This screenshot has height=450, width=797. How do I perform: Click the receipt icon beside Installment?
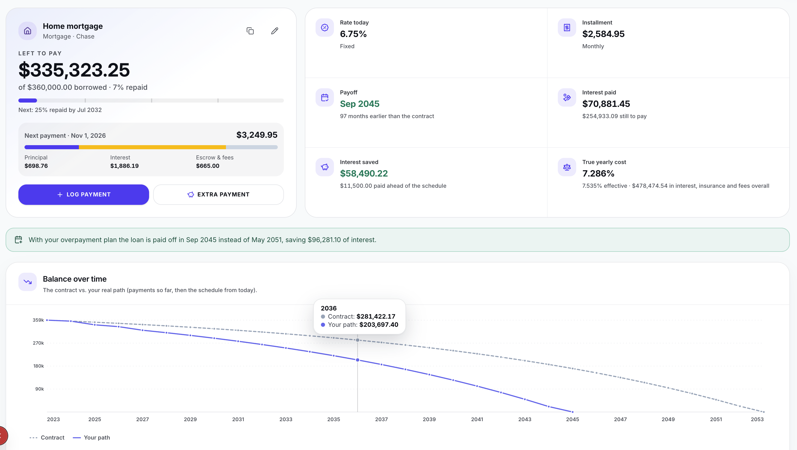pyautogui.click(x=567, y=28)
